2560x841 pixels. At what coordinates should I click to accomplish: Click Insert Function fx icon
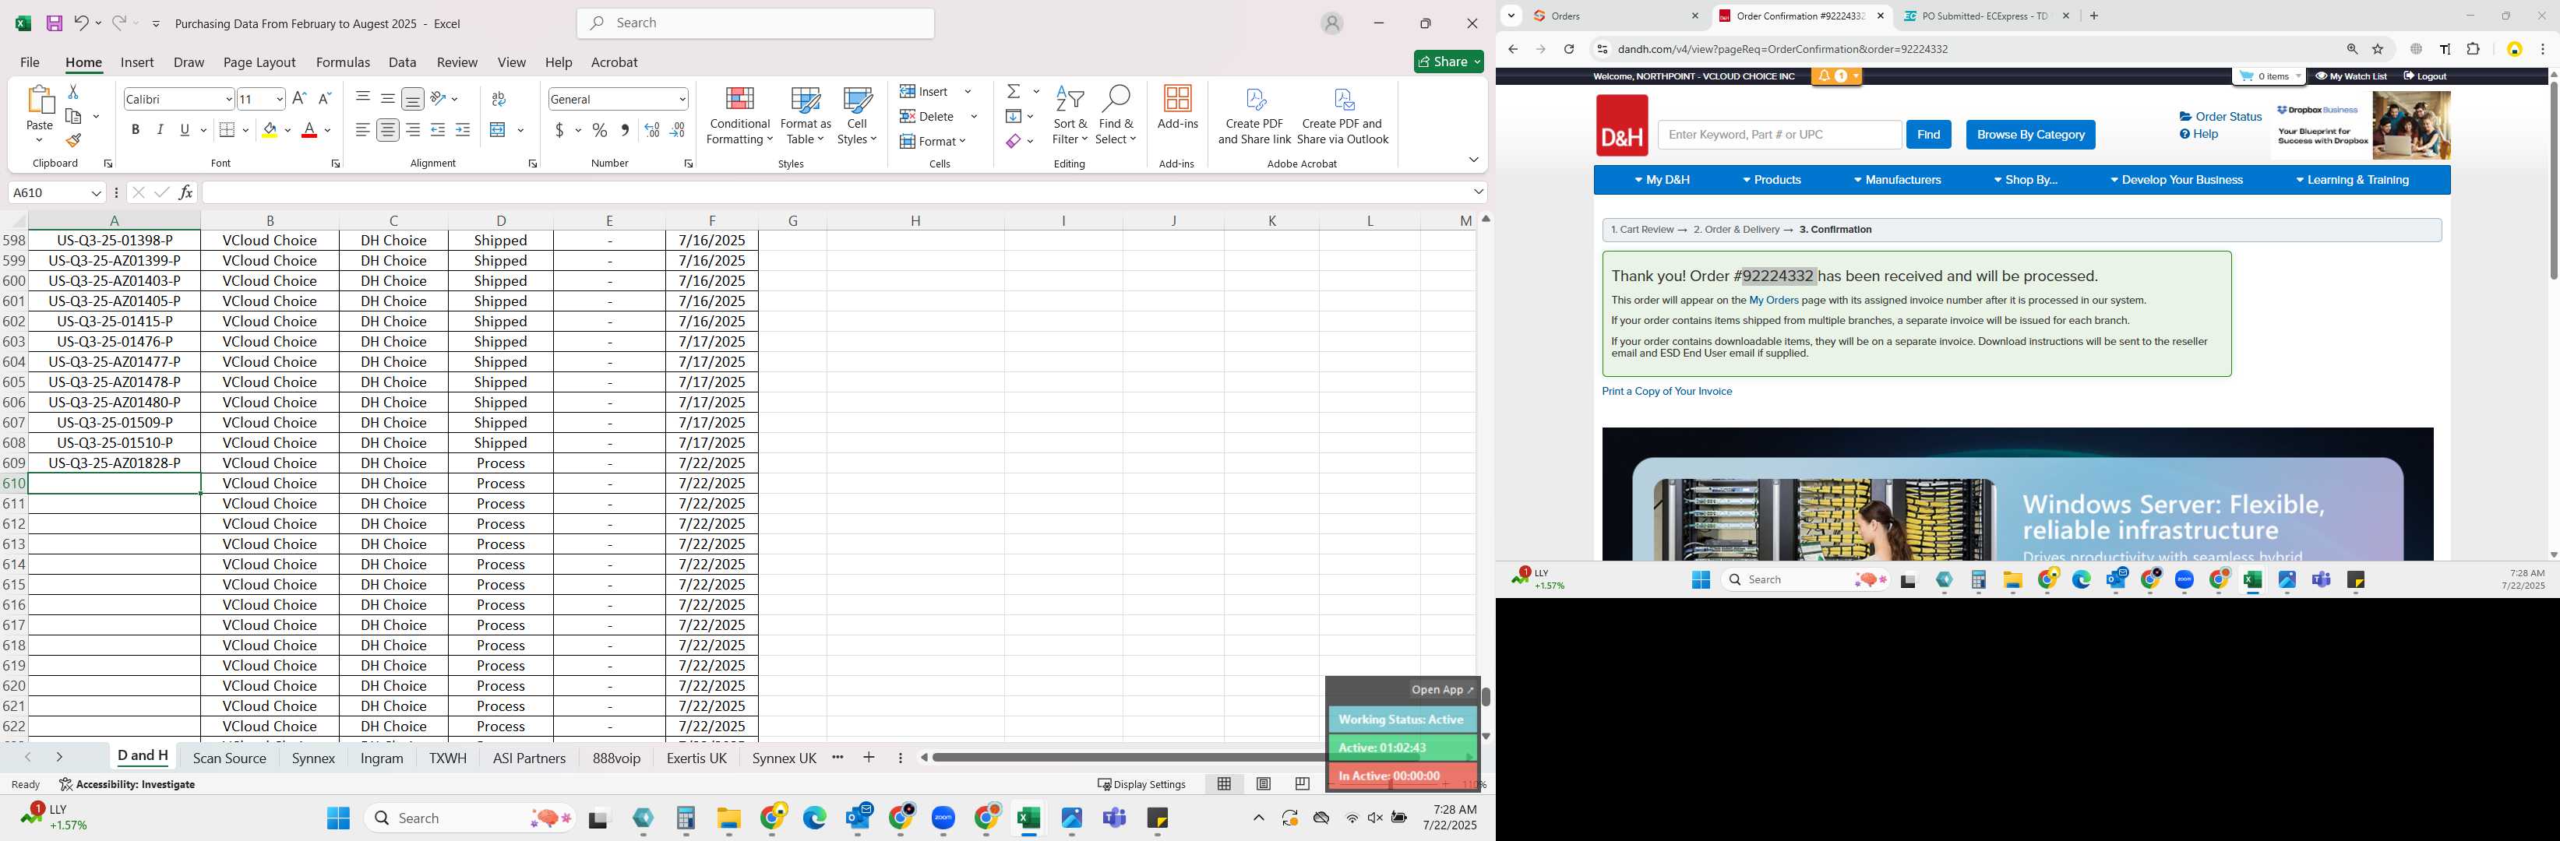[186, 192]
